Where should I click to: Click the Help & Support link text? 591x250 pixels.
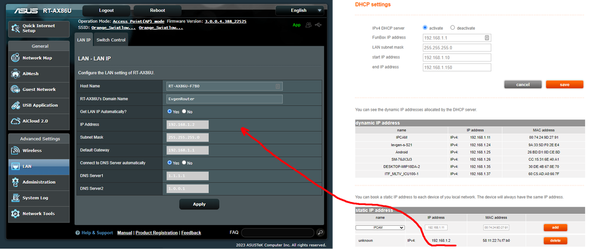pos(97,233)
